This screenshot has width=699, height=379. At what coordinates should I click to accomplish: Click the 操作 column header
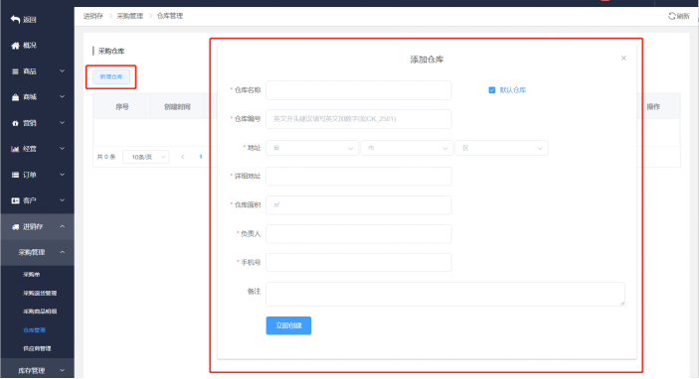coord(653,107)
